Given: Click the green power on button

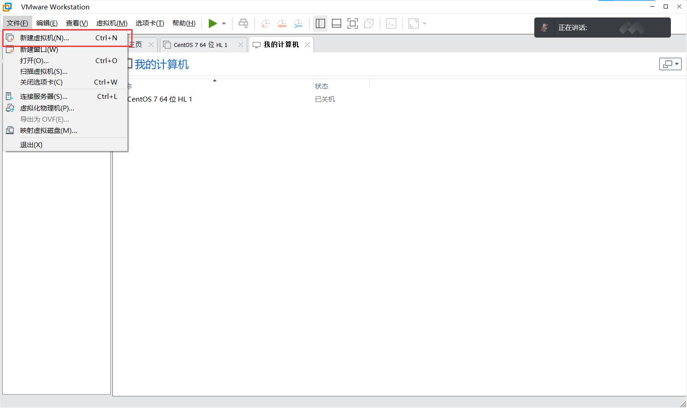Looking at the screenshot, I should point(213,23).
